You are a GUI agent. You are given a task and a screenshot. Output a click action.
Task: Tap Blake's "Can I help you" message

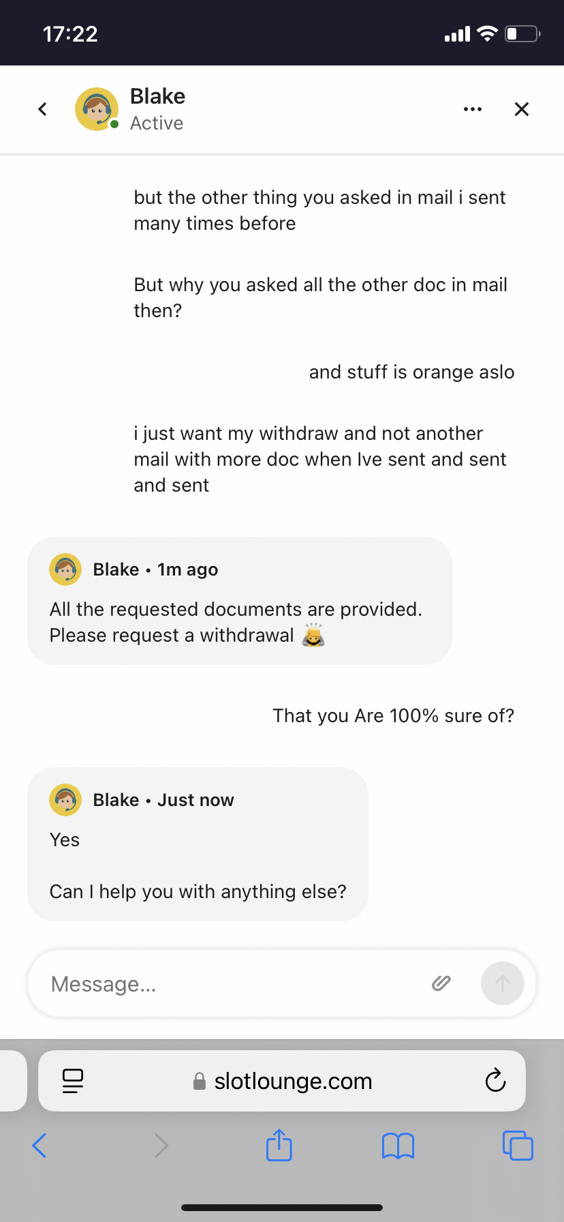(198, 891)
